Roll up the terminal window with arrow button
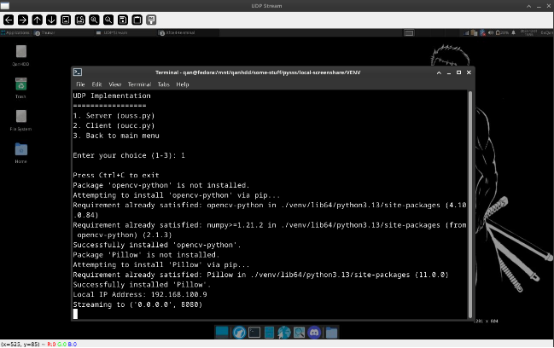This screenshot has height=348, width=554. [x=439, y=72]
